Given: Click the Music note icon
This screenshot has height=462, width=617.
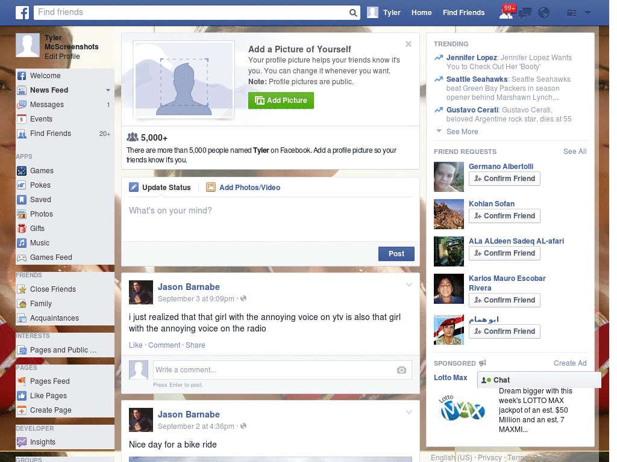Looking at the screenshot, I should pos(22,243).
